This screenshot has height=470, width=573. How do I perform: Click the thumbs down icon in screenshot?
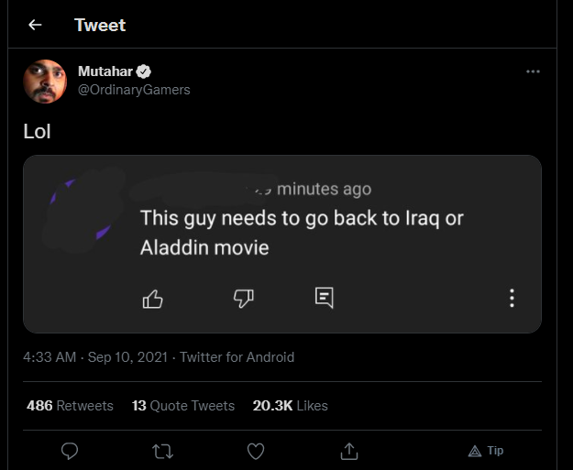pyautogui.click(x=243, y=298)
